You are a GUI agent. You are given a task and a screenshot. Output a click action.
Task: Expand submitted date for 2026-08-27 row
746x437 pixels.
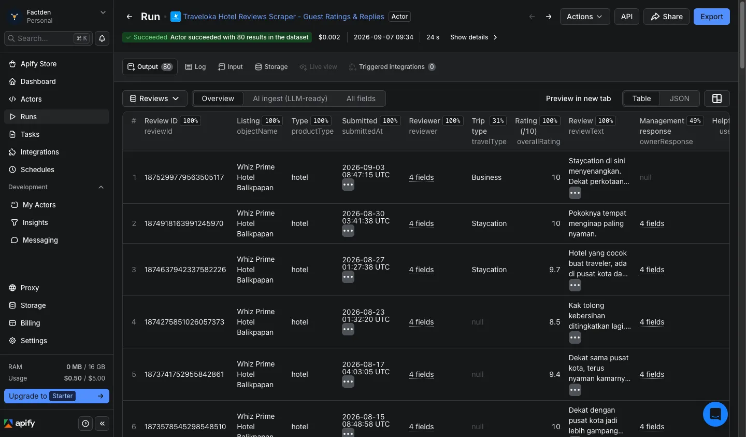(x=348, y=277)
